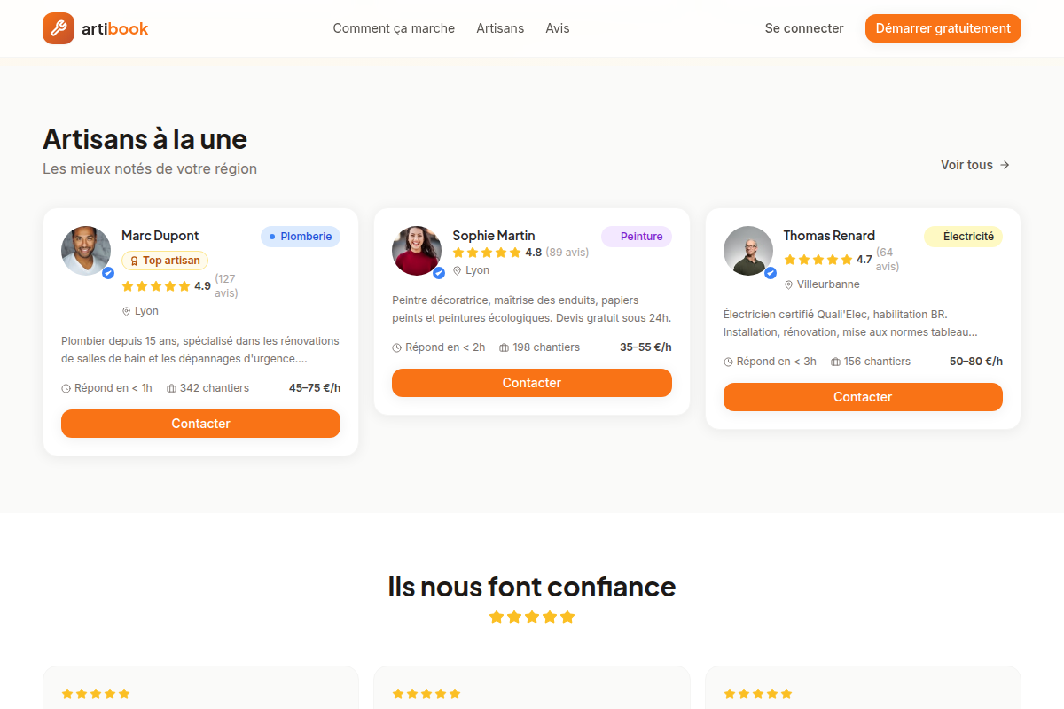Click the Artisans à la une heading
The height and width of the screenshot is (709, 1064).
coord(145,139)
